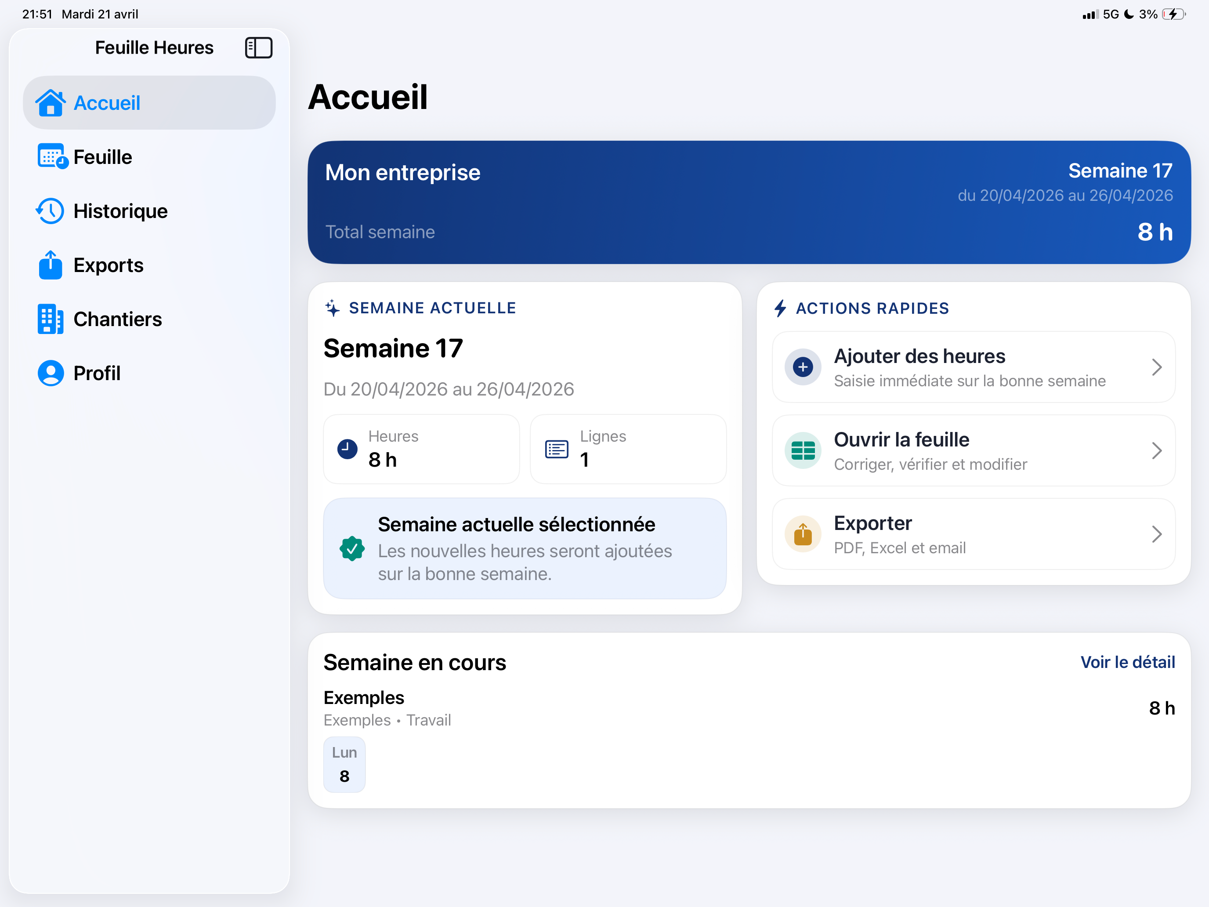Open the Exports sidebar item
The height and width of the screenshot is (907, 1209).
(149, 265)
